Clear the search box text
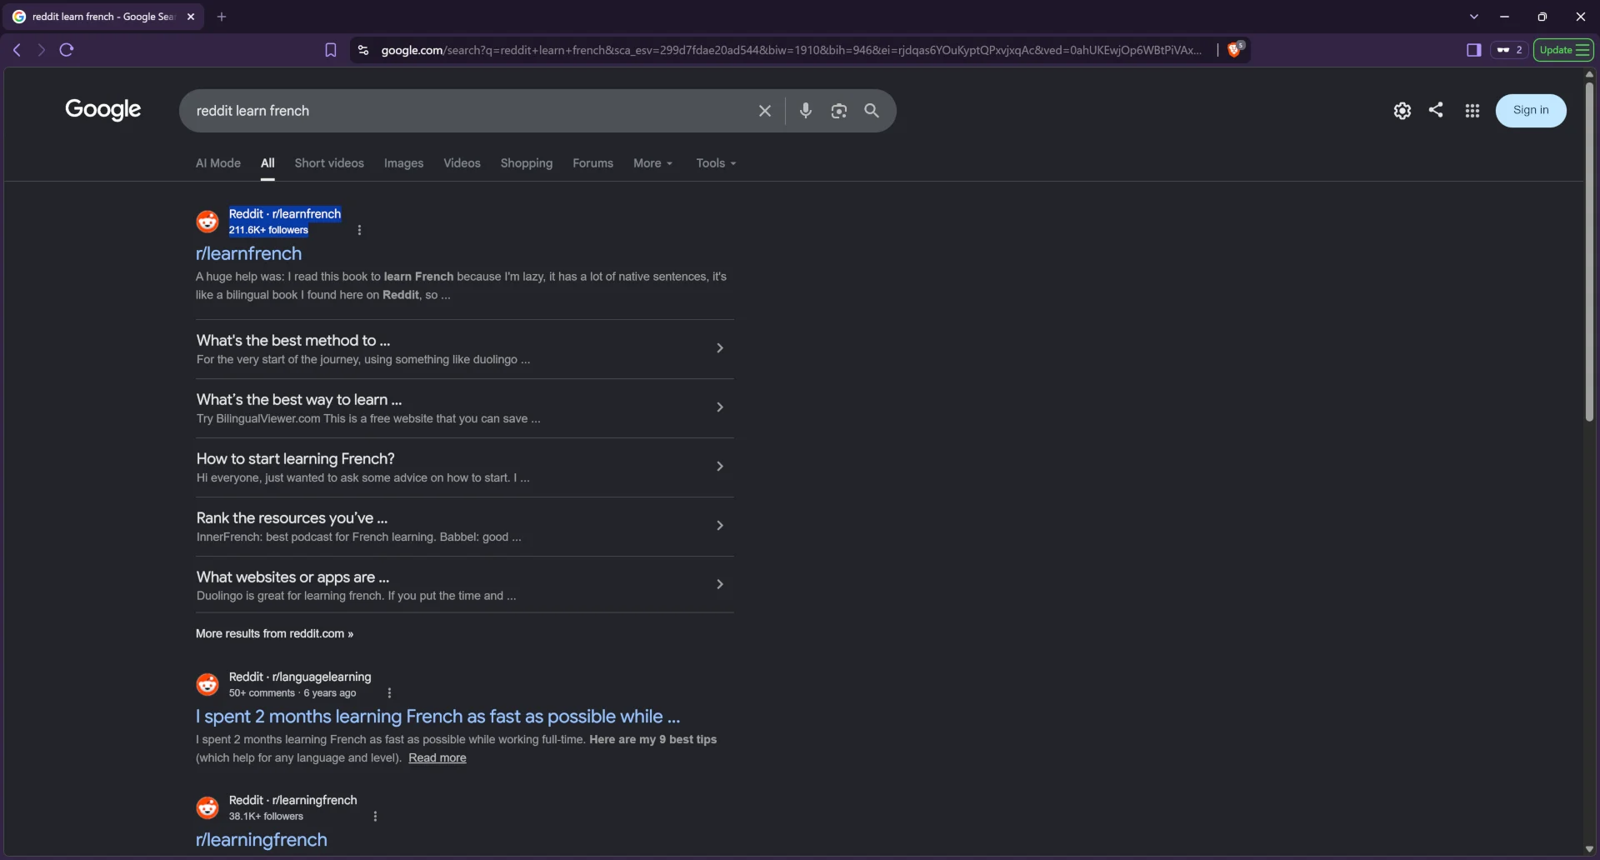 (765, 111)
